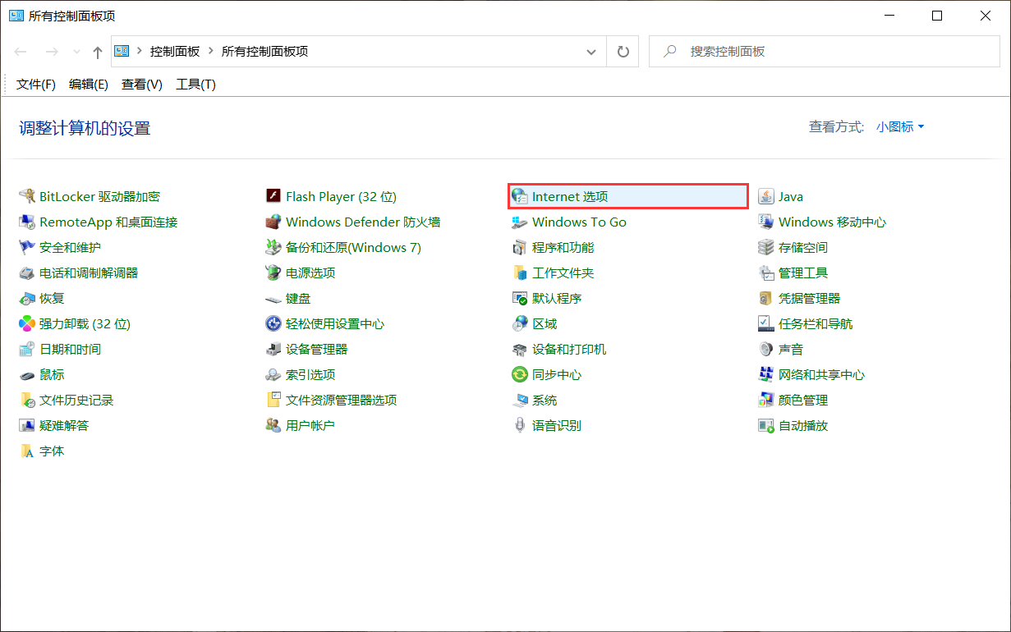Open the 文件历史记录 icon
The width and height of the screenshot is (1011, 632).
[x=27, y=400]
